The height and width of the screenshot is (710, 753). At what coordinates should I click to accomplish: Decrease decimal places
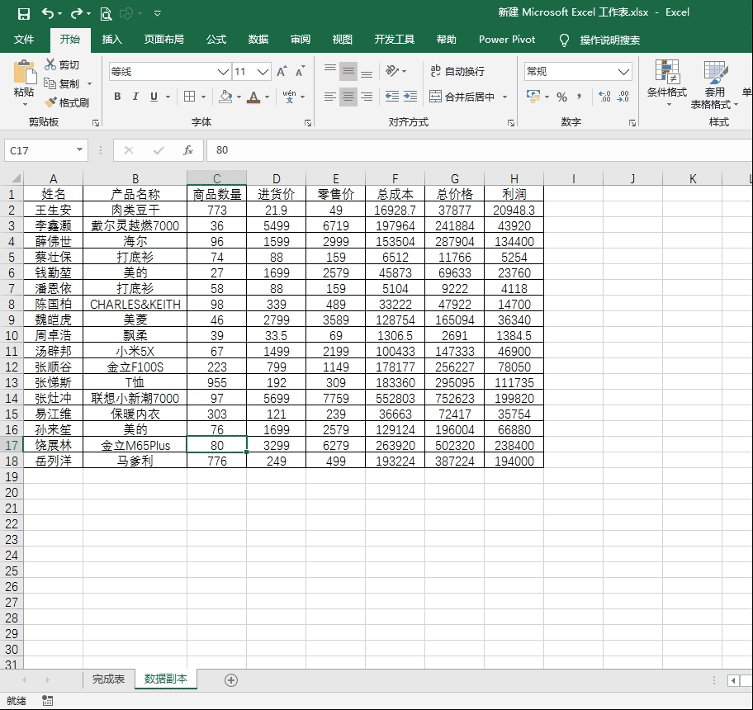(x=623, y=97)
